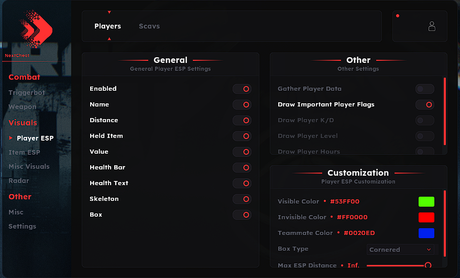This screenshot has height=278, width=460.
Task: Switch to the Scavs tab
Action: coord(149,26)
